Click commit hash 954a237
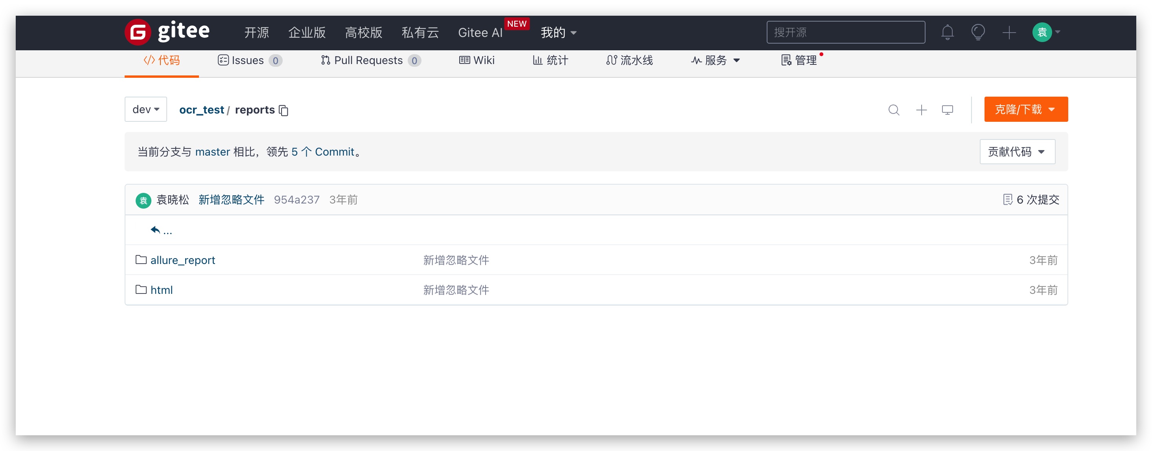The height and width of the screenshot is (451, 1152). [x=296, y=200]
